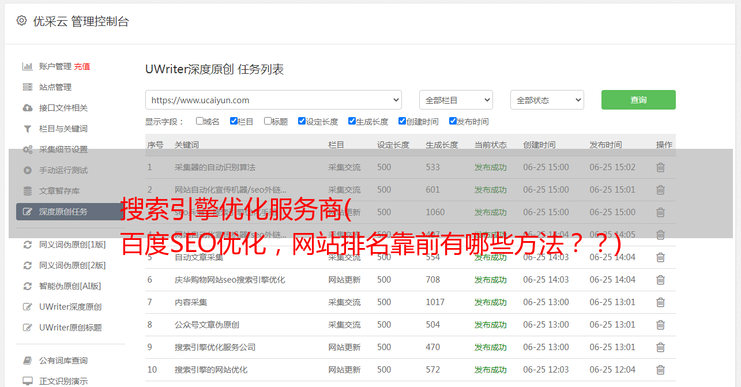Click keyword 自动文章采集 in row 5
The height and width of the screenshot is (387, 741).
199,257
